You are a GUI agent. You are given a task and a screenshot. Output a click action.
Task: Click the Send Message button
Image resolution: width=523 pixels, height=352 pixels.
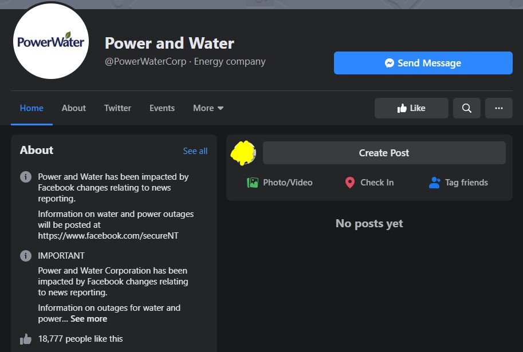pyautogui.click(x=423, y=63)
